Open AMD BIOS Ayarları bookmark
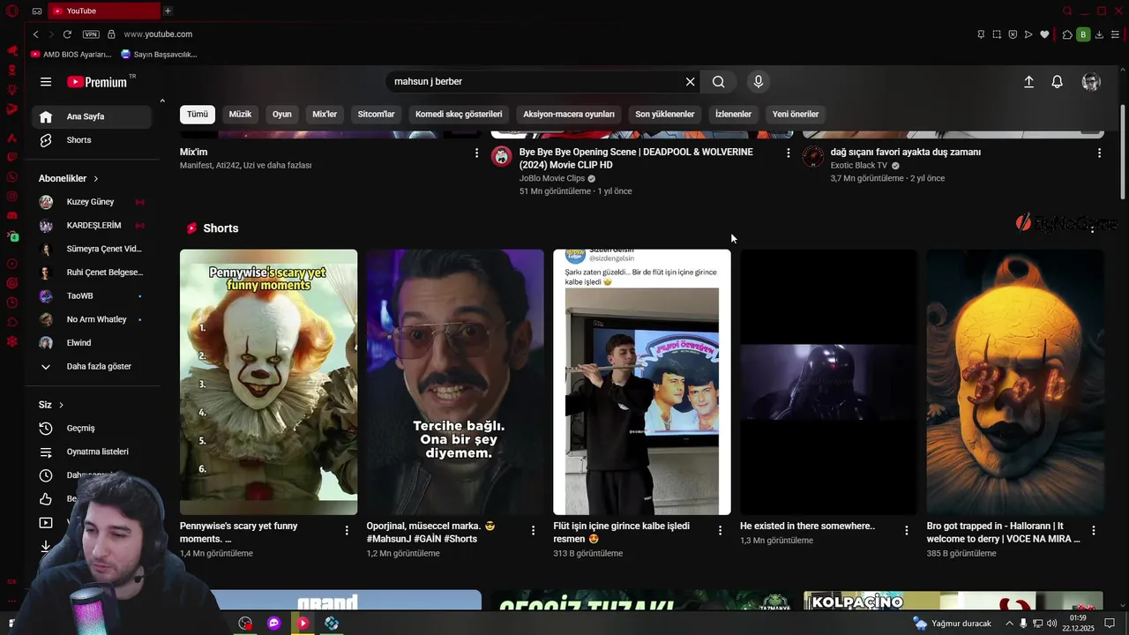 [71, 54]
